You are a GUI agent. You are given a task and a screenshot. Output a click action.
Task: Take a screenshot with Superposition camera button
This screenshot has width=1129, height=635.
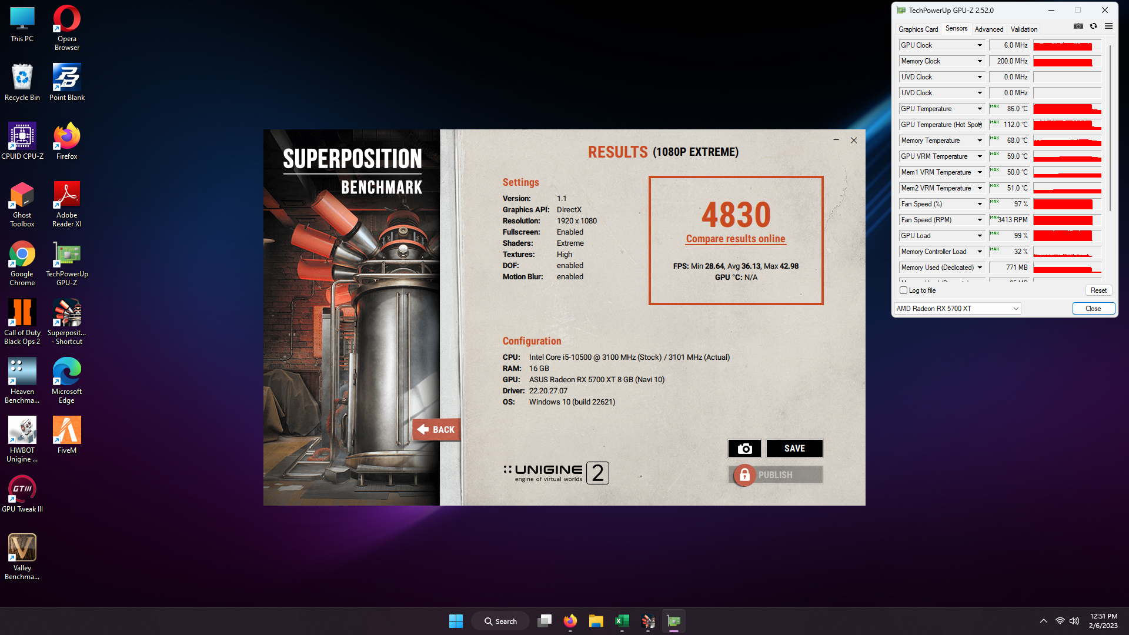[744, 449]
